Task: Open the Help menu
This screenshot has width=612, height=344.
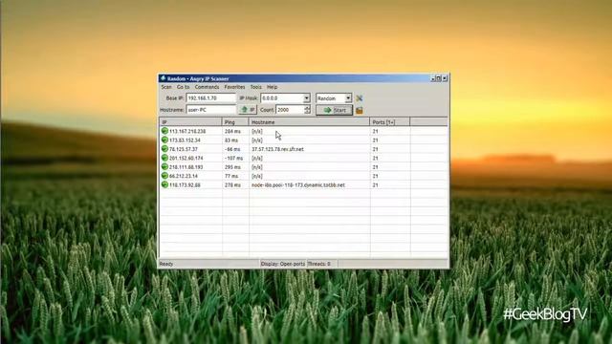Action: pyautogui.click(x=272, y=87)
